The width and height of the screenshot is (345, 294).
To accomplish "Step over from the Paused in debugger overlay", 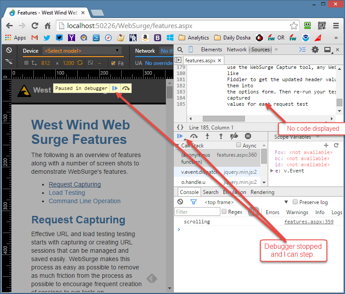I will (x=126, y=88).
